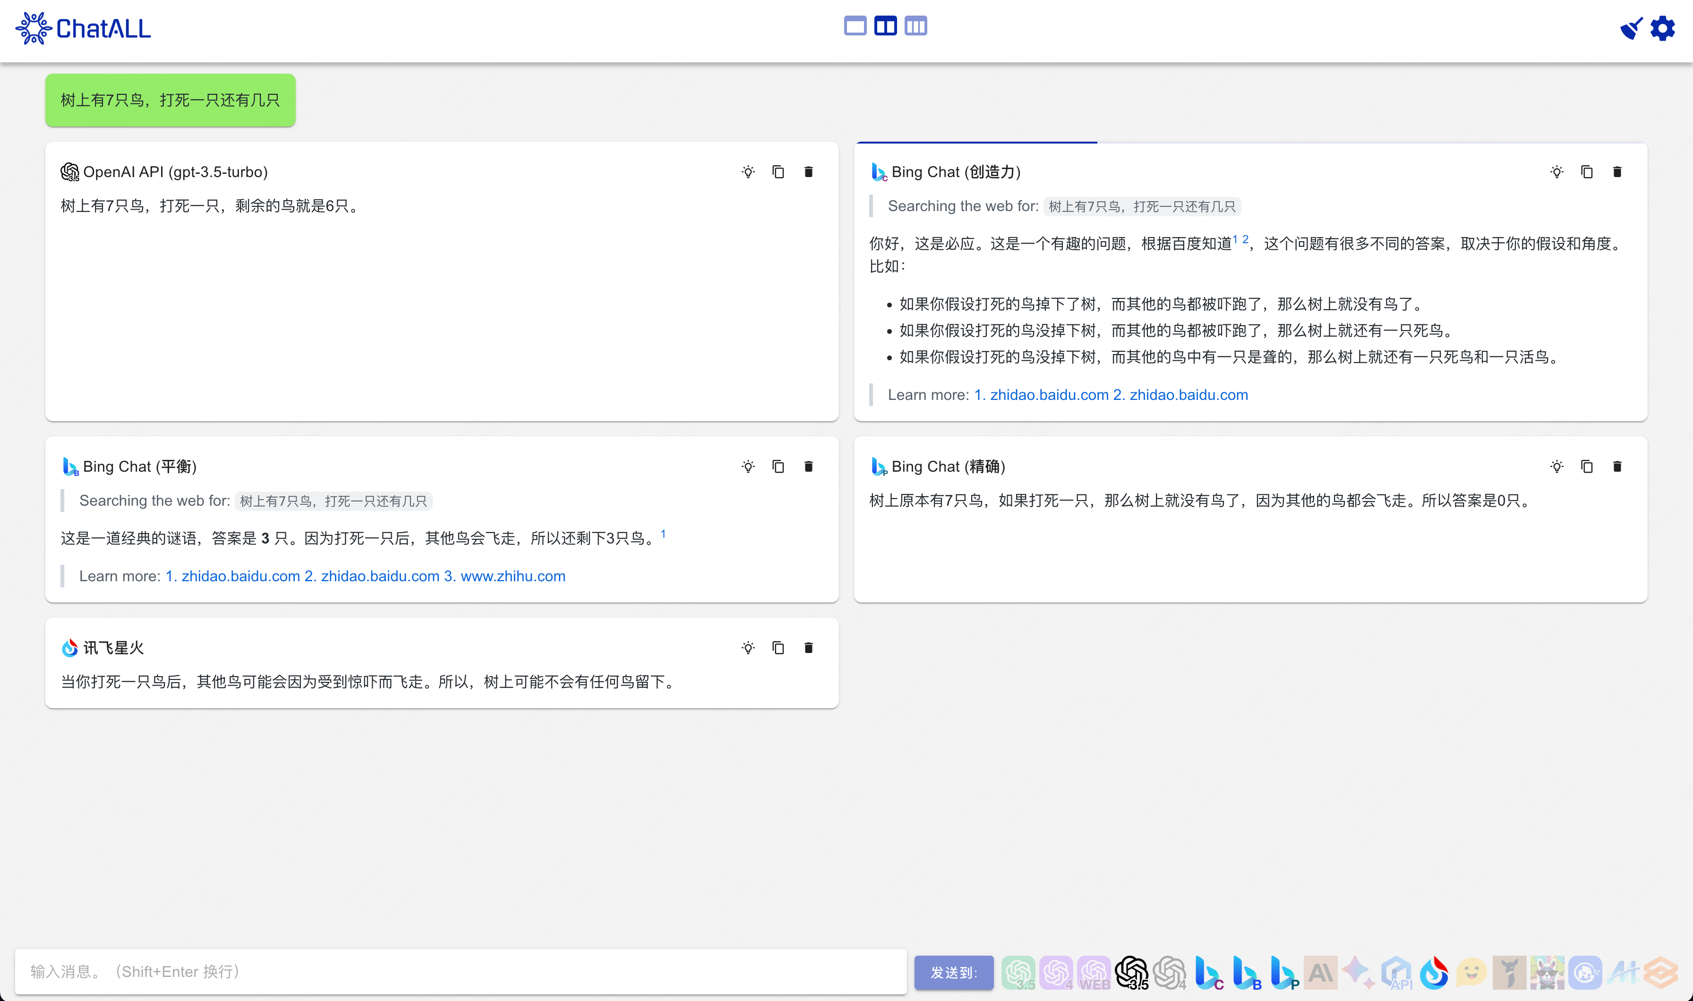This screenshot has height=1001, width=1693.
Task: Highlight the Bing Chat (平衡) response with lightbulb
Action: click(748, 467)
